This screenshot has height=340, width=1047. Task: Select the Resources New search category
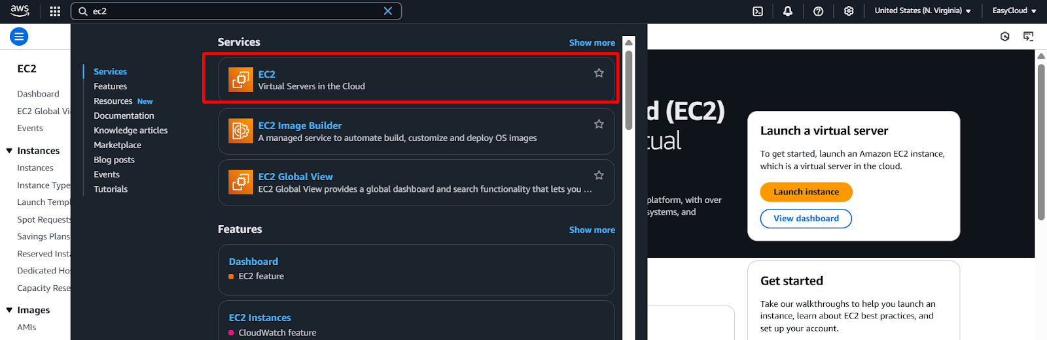[123, 101]
